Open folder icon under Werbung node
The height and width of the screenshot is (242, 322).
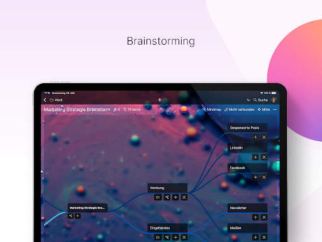(158, 197)
